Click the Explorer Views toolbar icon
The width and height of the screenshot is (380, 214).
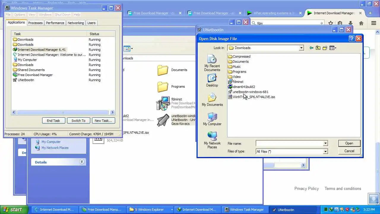tap(128, 48)
